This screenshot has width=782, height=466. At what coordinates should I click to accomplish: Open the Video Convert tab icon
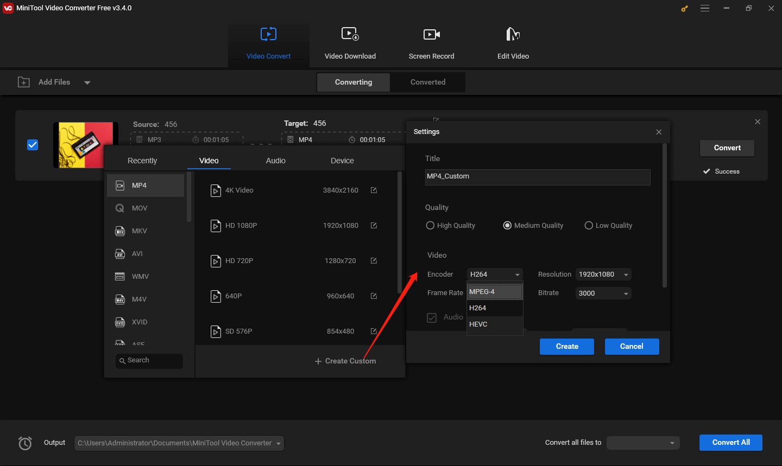(268, 34)
